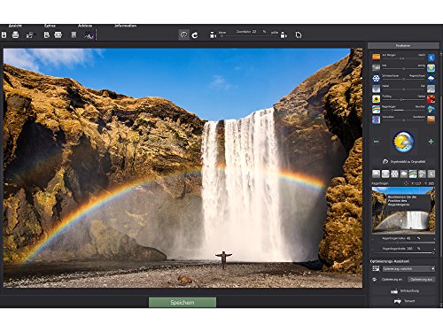The height and width of the screenshot is (332, 443).
Task: Select the snowflake effect in the effect row
Action: pyautogui.click(x=394, y=174)
